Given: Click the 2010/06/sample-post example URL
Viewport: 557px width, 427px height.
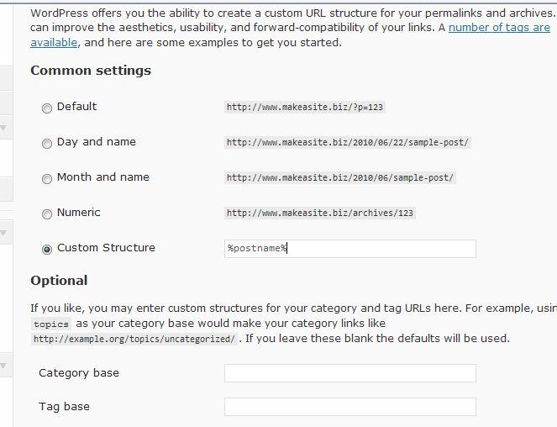Looking at the screenshot, I should (x=340, y=178).
